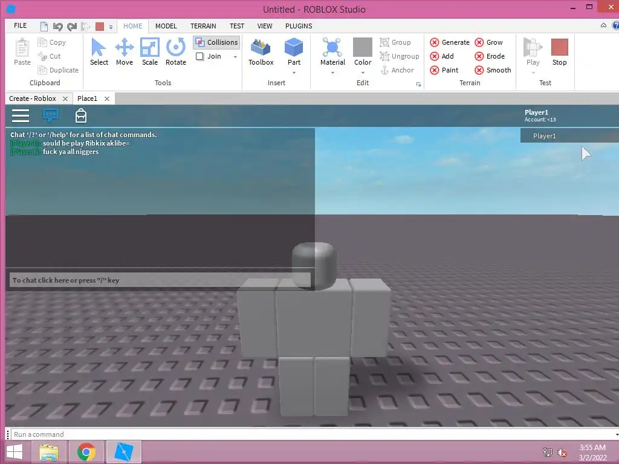The height and width of the screenshot is (464, 619).
Task: Check the Join checkbox
Action: [199, 56]
